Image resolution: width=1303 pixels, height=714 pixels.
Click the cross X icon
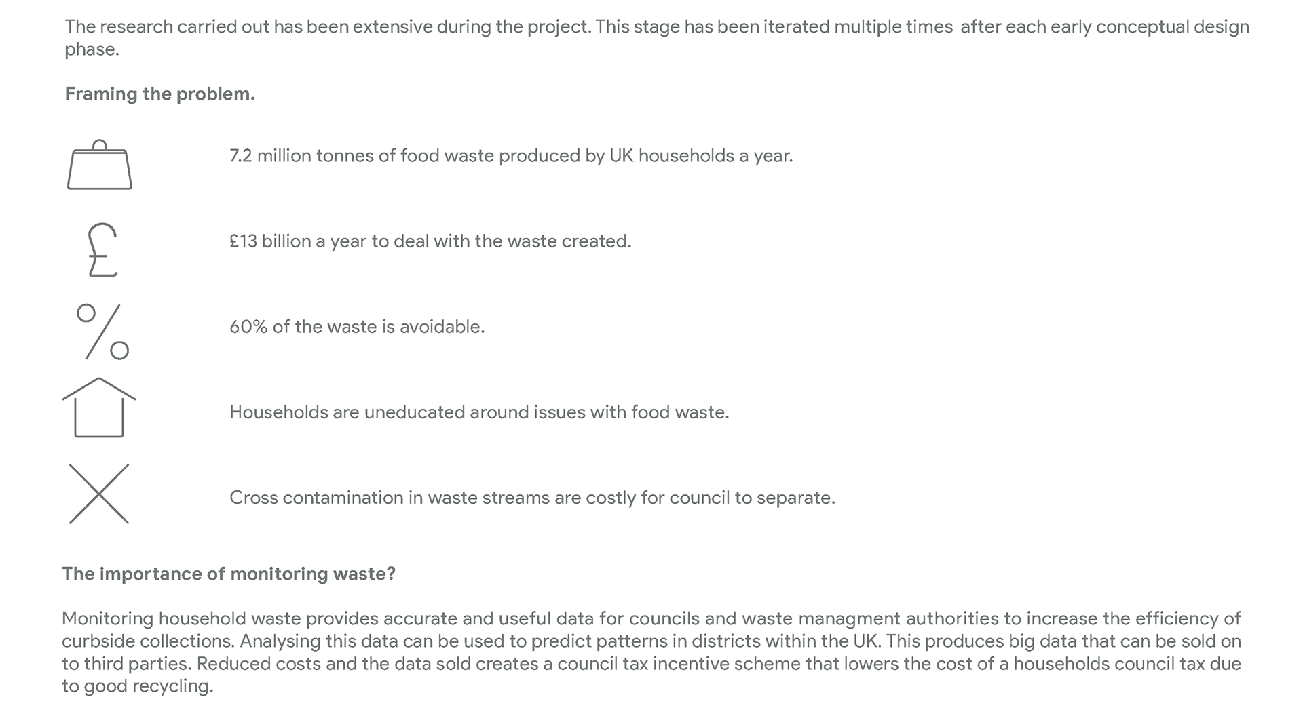pyautogui.click(x=99, y=494)
